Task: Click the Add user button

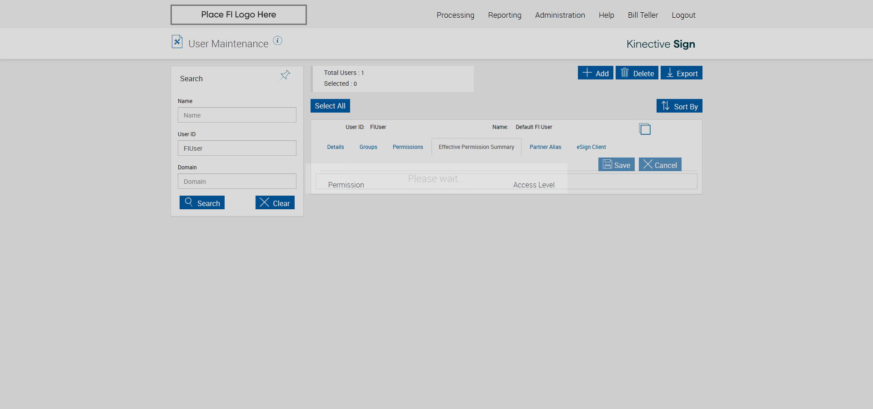Action: click(x=596, y=73)
